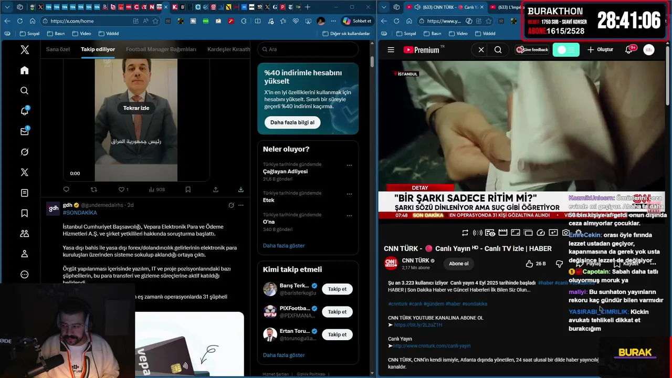Open a new tab in left browser
The height and width of the screenshot is (378, 672).
tap(308, 7)
